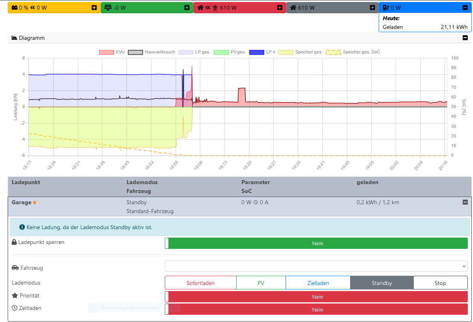This screenshot has width=473, height=322.
Task: Click the Stop charging mode button
Action: coord(440,283)
